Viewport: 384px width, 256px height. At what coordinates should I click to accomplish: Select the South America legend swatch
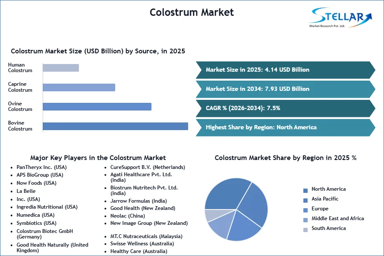[x=305, y=230]
